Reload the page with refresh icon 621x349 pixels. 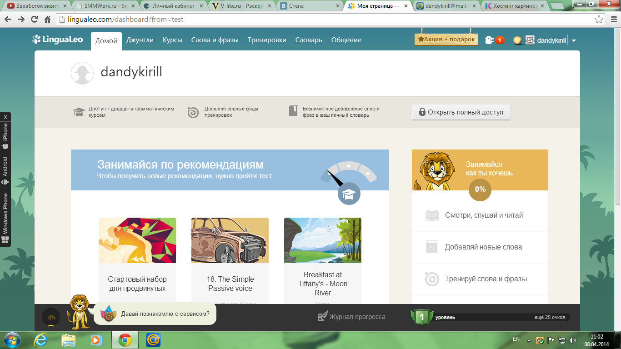34,20
